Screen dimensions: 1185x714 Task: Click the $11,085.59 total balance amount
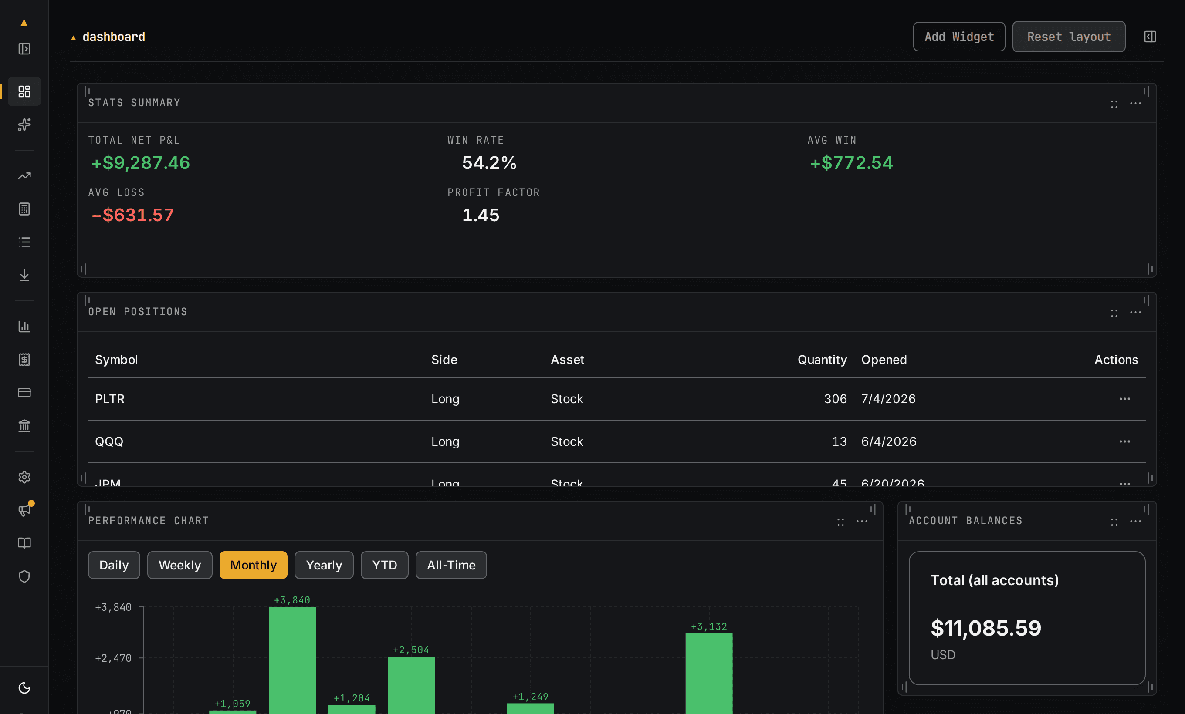coord(986,629)
